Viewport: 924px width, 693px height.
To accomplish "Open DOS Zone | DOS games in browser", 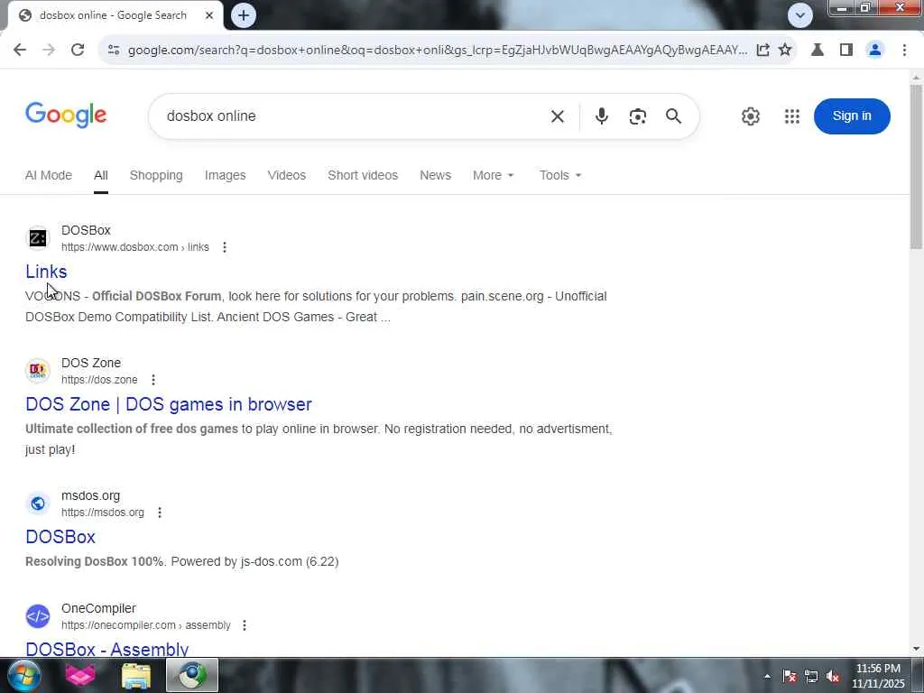I will 169,404.
